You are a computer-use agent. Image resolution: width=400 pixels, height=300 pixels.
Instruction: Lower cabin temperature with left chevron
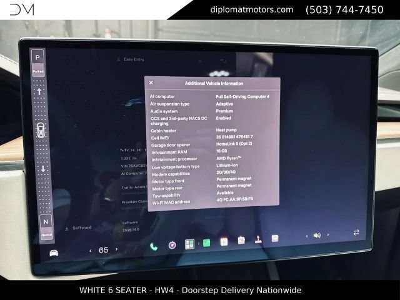tap(90, 251)
